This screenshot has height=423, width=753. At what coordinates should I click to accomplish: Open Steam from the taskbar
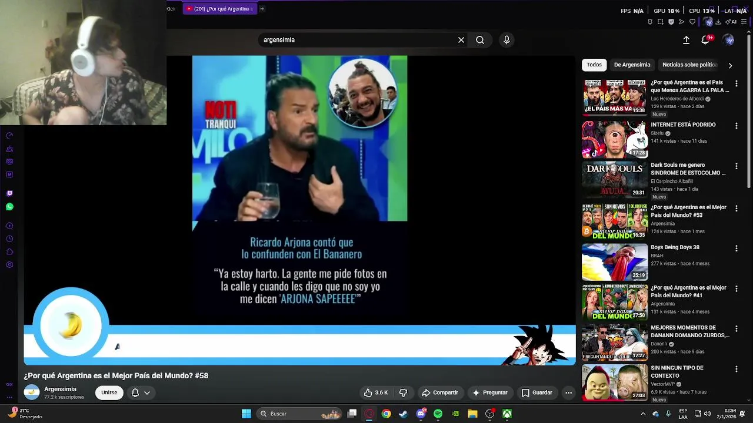click(403, 414)
